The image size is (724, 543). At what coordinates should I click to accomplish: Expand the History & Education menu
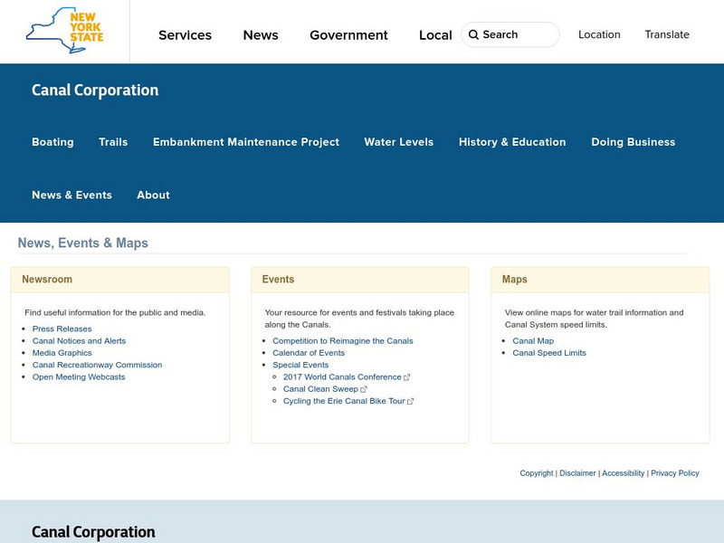(512, 142)
